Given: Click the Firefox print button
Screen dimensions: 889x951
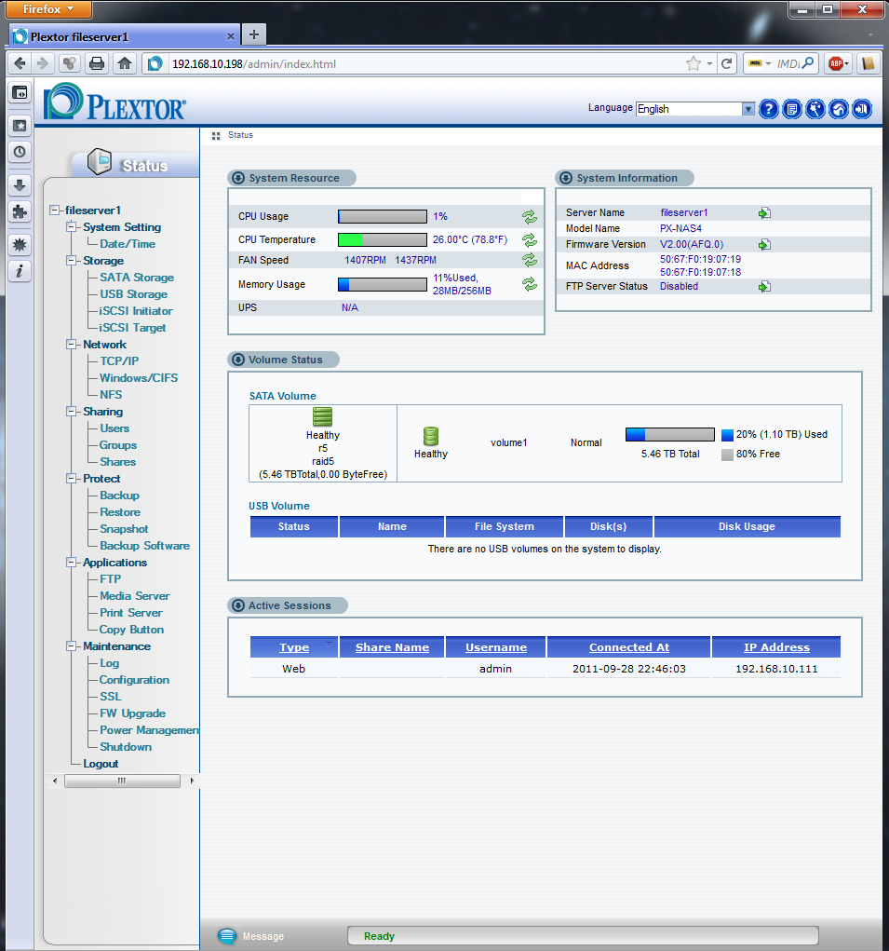Looking at the screenshot, I should (97, 63).
